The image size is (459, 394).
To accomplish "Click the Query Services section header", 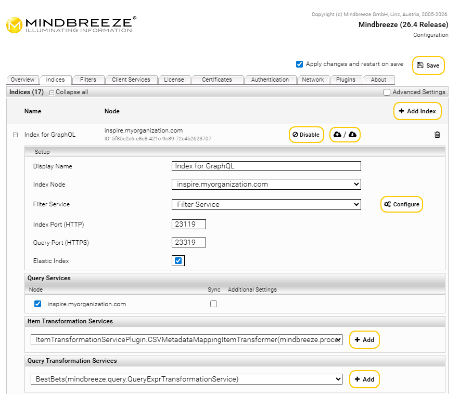I will pyautogui.click(x=235, y=278).
